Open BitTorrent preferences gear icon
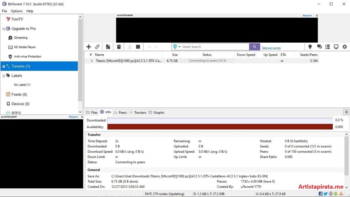 click(345, 46)
